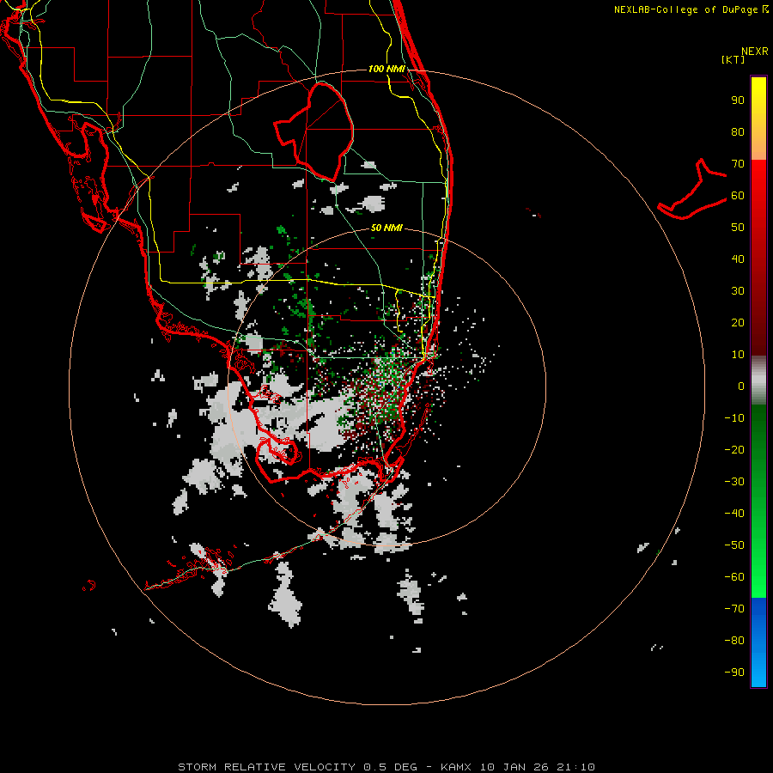The width and height of the screenshot is (773, 773).
Task: Click the -40 value on the velocity scale
Action: (734, 514)
